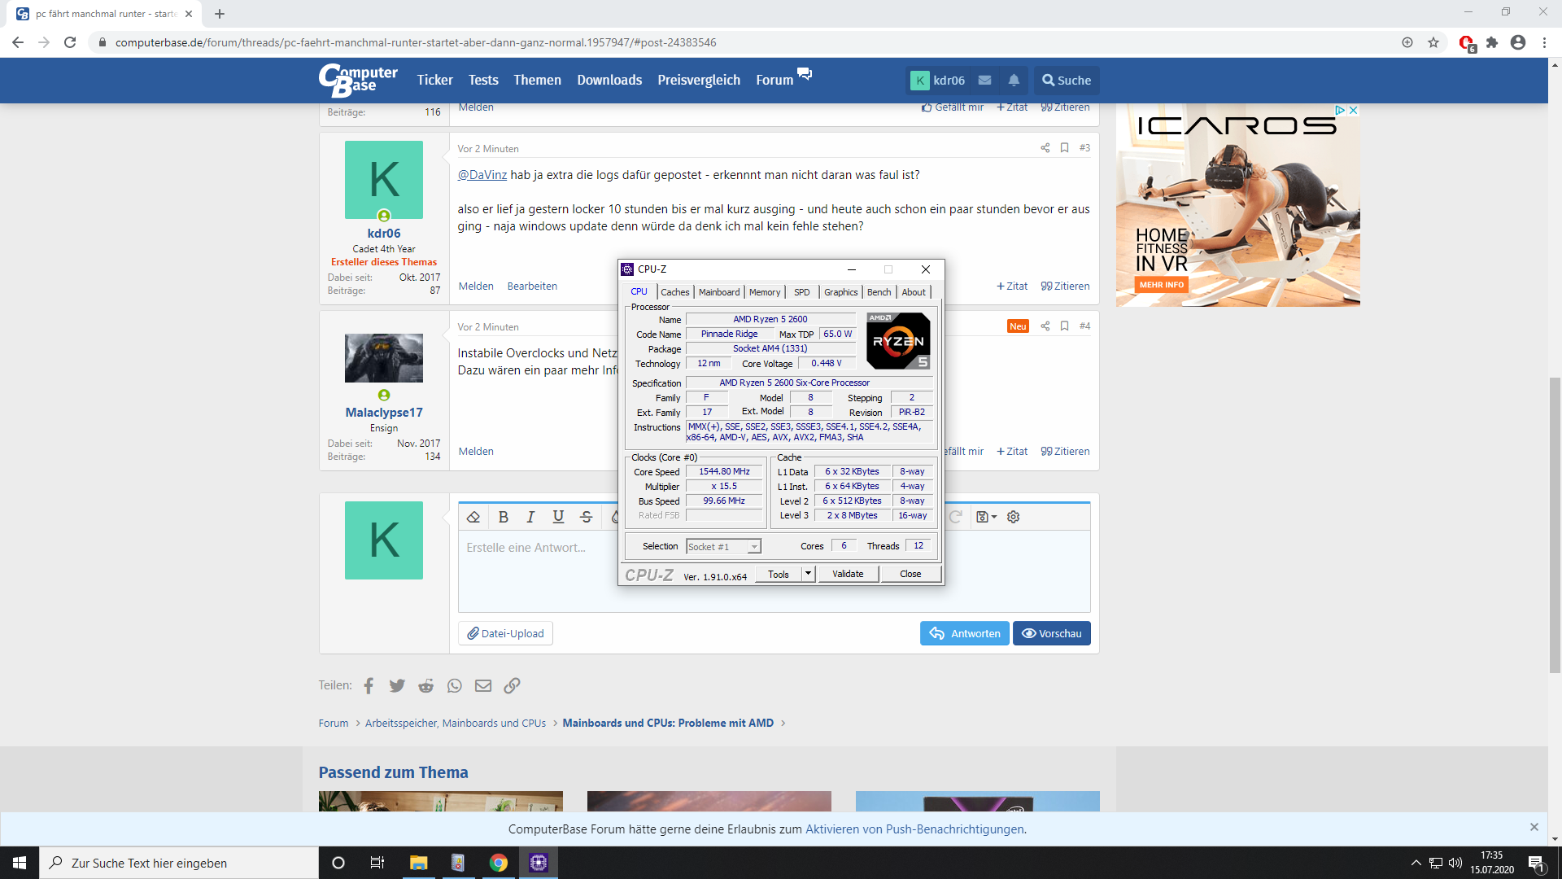The height and width of the screenshot is (879, 1562).
Task: Click the remove formatting eraser icon
Action: [x=473, y=517]
